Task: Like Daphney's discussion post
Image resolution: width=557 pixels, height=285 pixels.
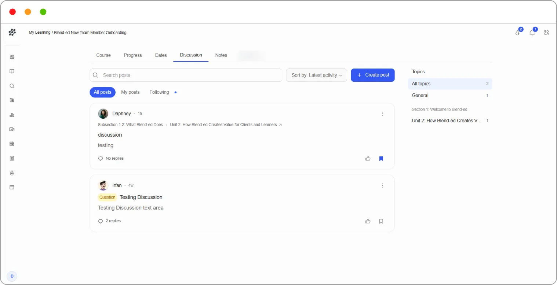Action: point(368,159)
